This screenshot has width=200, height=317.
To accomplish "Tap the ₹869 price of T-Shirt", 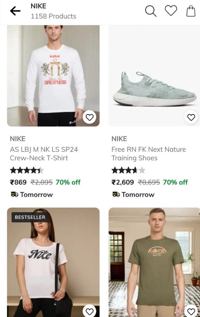I will click(x=18, y=182).
